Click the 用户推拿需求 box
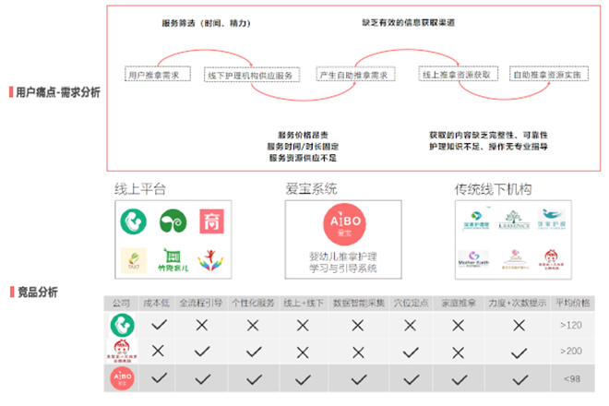 (154, 75)
